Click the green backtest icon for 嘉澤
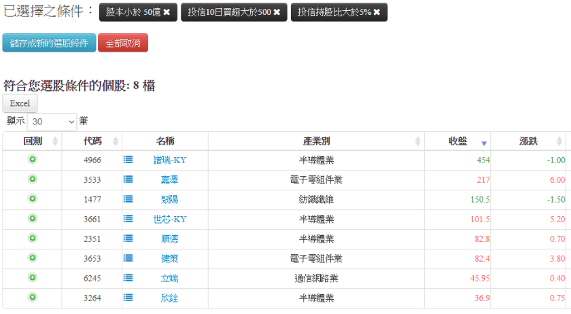This screenshot has width=571, height=314. [x=32, y=179]
